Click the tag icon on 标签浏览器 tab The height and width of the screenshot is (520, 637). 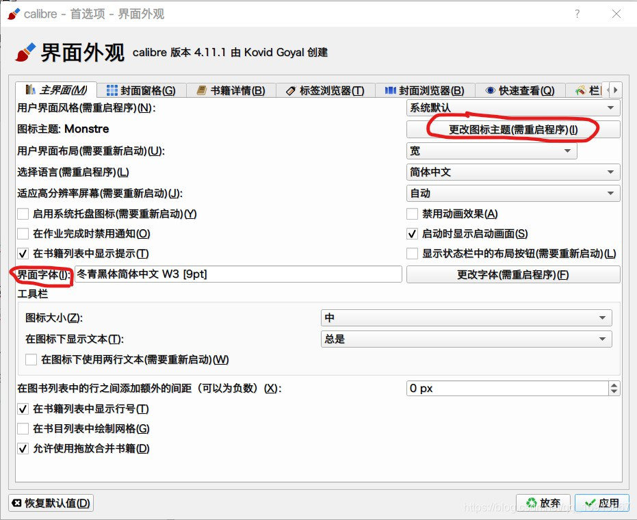(291, 90)
